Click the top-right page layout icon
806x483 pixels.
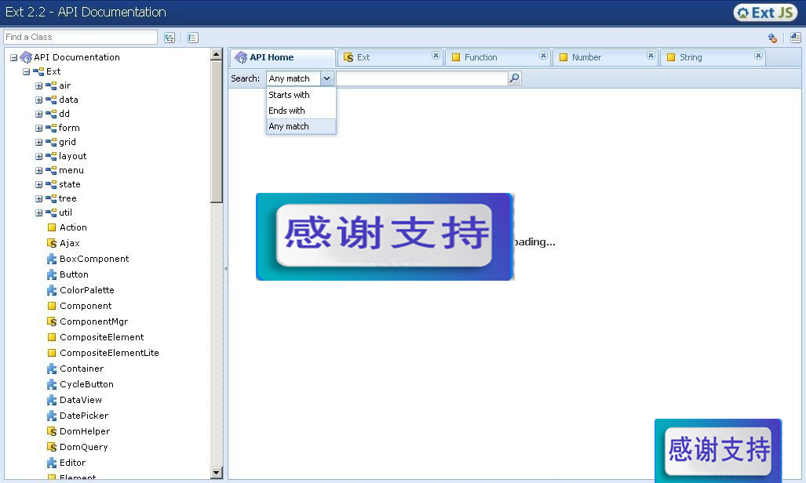click(795, 38)
